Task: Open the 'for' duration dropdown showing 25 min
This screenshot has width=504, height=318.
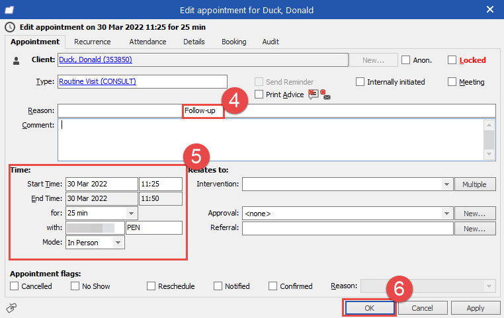Action: click(x=131, y=213)
